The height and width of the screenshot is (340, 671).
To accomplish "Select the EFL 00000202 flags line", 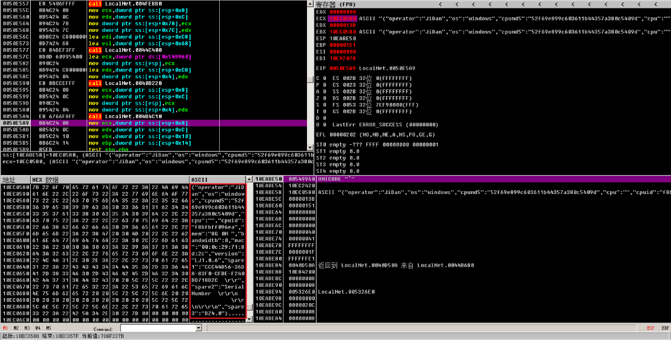I will [376, 135].
